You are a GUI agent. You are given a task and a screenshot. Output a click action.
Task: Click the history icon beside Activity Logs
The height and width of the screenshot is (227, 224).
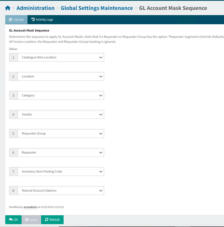click(x=33, y=19)
